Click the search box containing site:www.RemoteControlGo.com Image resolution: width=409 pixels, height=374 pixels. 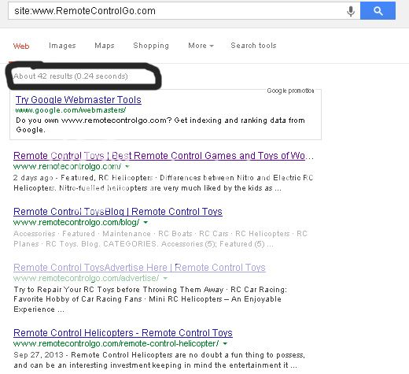point(184,11)
